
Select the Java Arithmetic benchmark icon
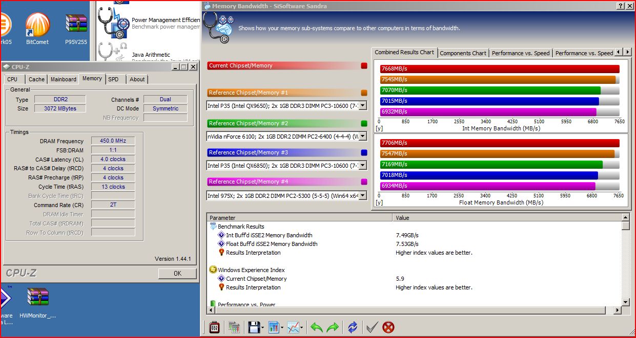point(114,51)
